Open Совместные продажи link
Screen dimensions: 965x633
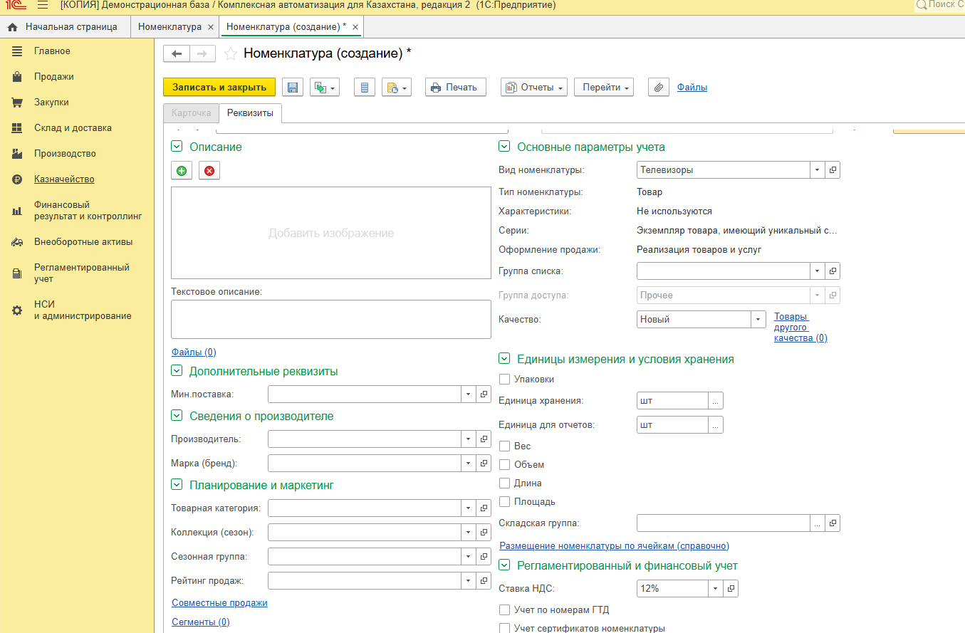[219, 603]
